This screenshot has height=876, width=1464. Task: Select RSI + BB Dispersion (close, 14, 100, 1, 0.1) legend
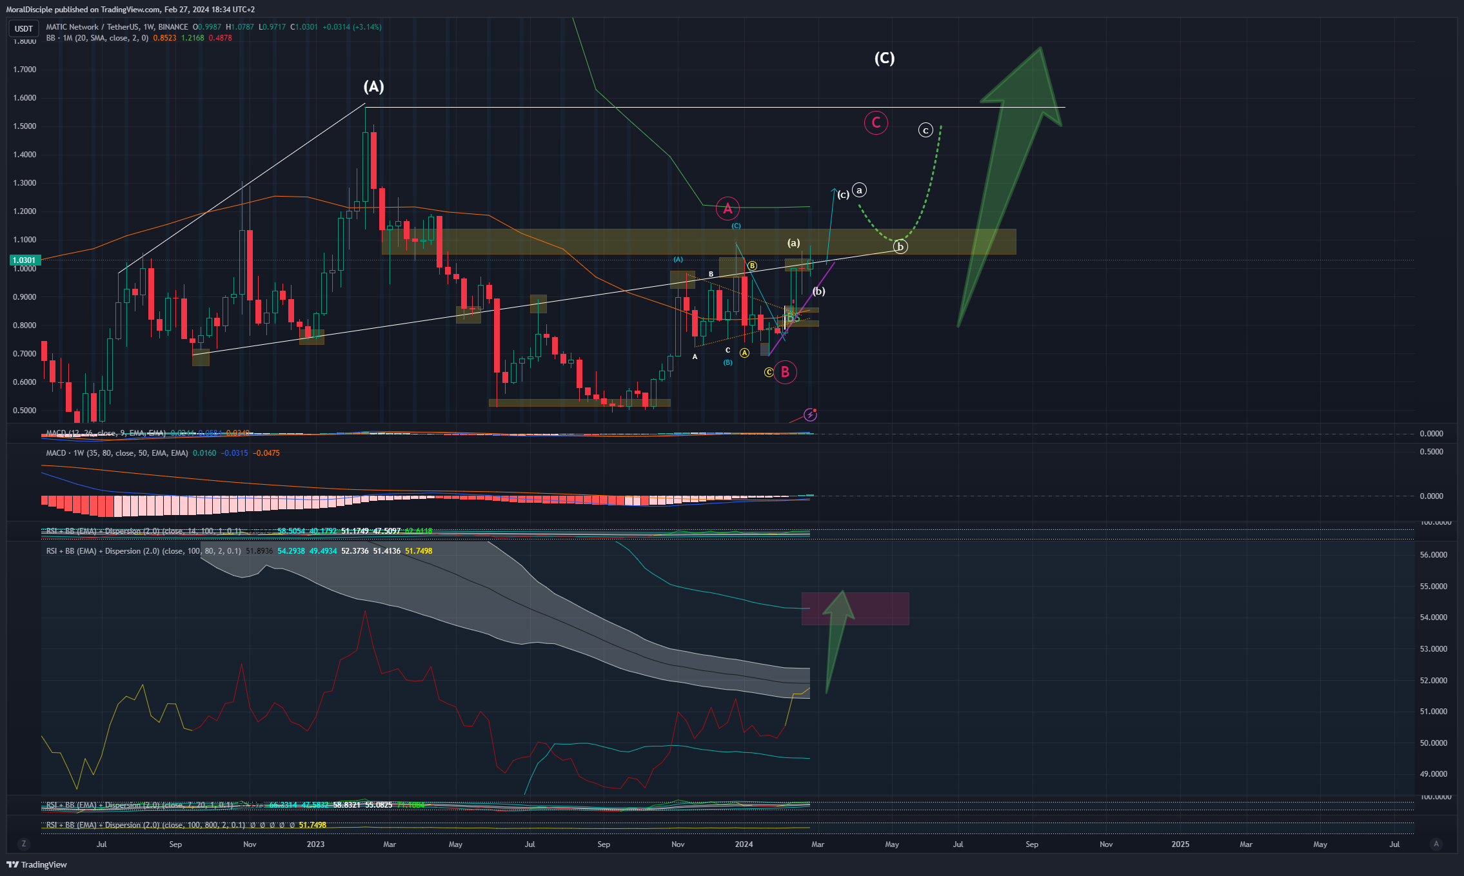144,531
